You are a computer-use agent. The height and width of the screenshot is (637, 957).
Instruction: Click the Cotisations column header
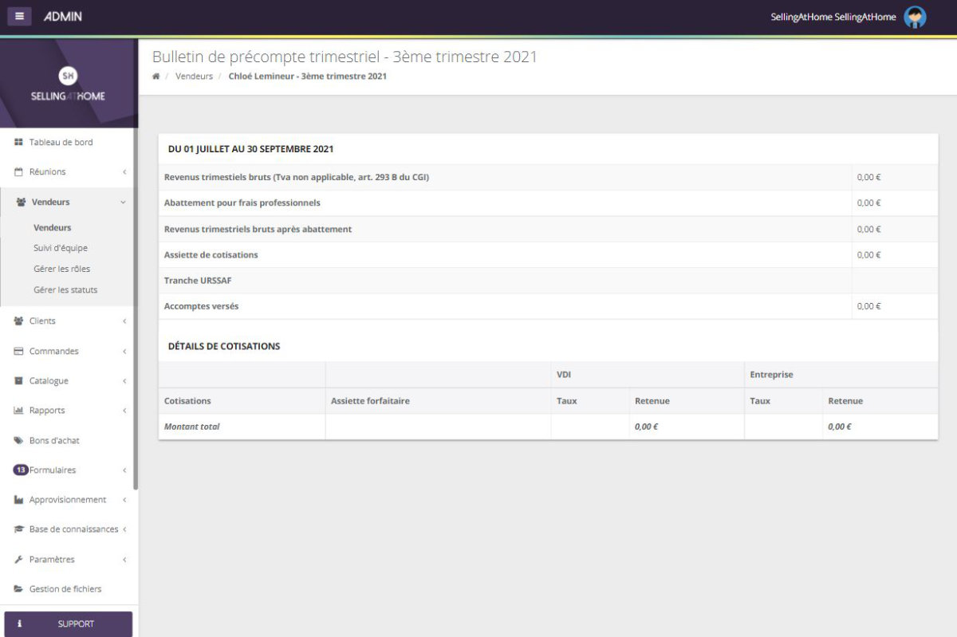click(x=187, y=401)
